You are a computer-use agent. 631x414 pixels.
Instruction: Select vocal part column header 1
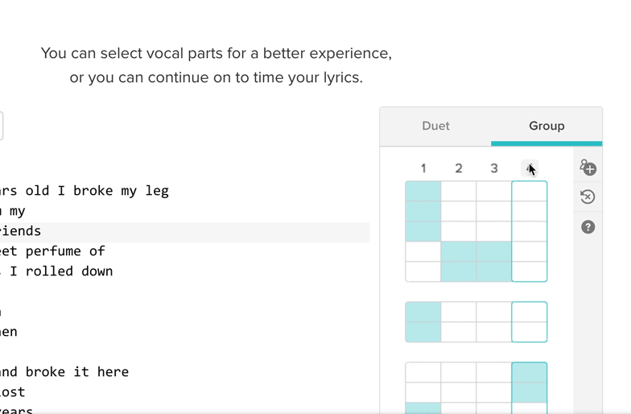coord(423,168)
